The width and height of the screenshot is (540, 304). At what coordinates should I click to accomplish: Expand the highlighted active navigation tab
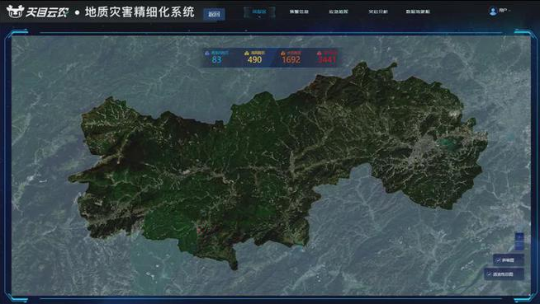(259, 12)
